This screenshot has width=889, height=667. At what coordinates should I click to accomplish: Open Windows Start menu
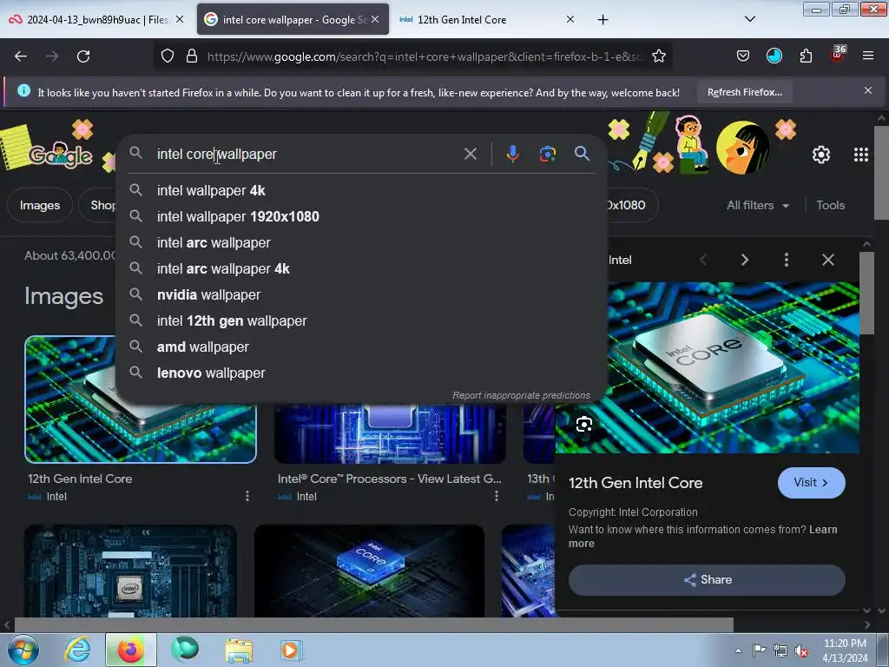pos(23,650)
